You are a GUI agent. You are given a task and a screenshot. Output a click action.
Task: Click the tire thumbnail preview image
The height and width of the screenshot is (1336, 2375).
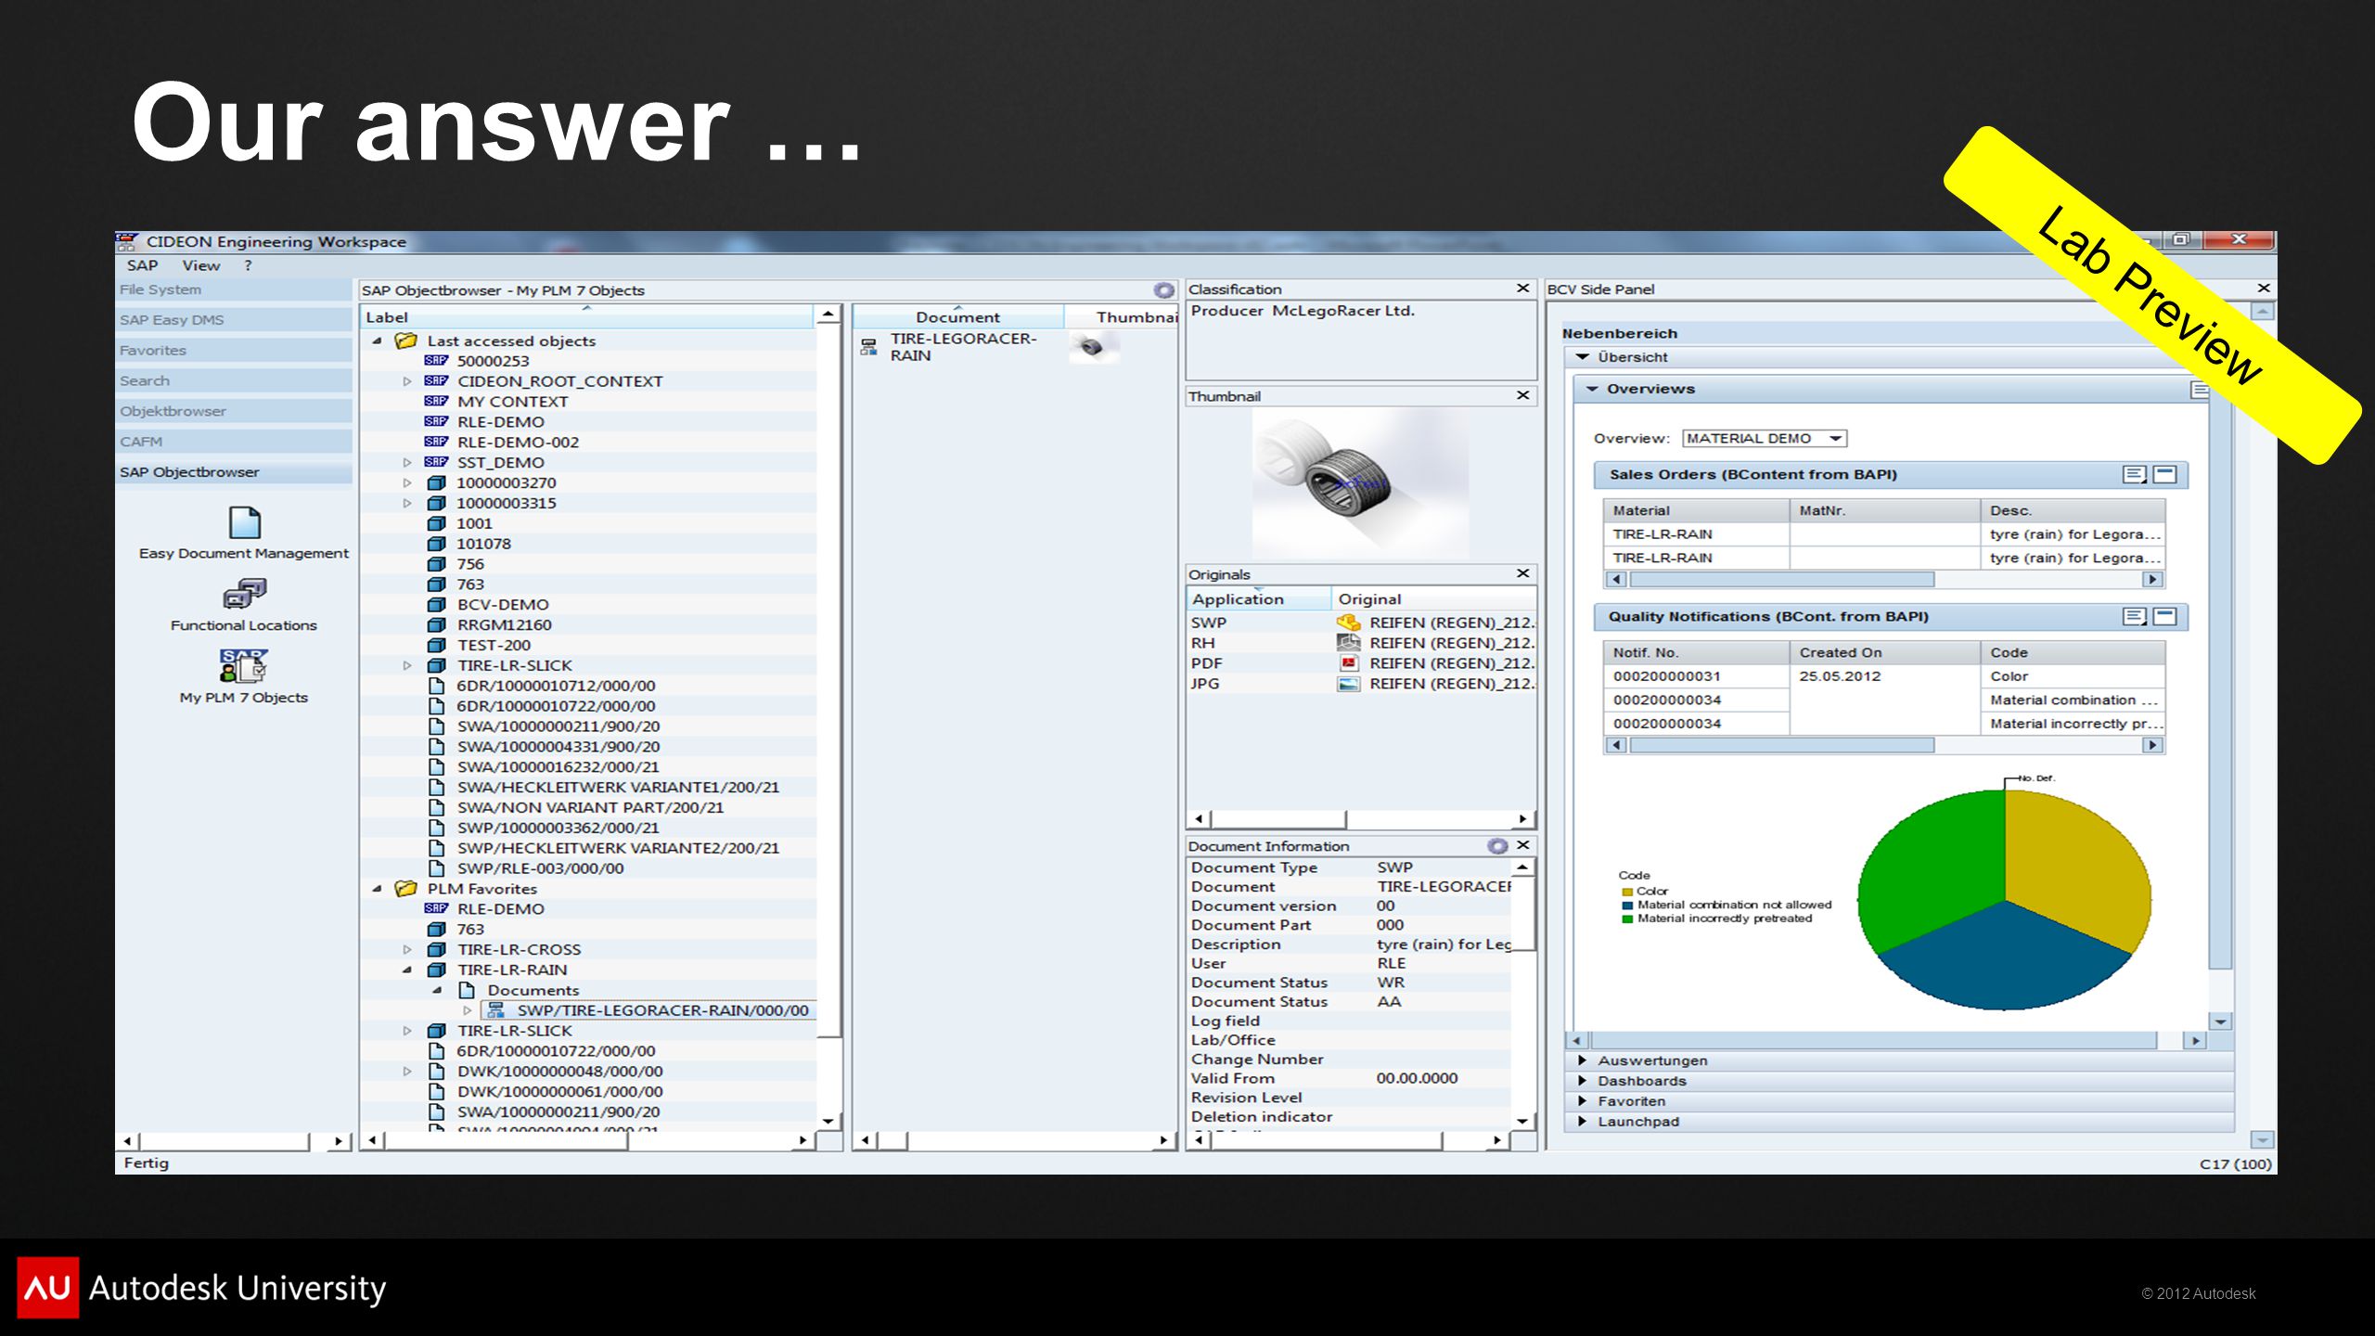[x=1359, y=482]
